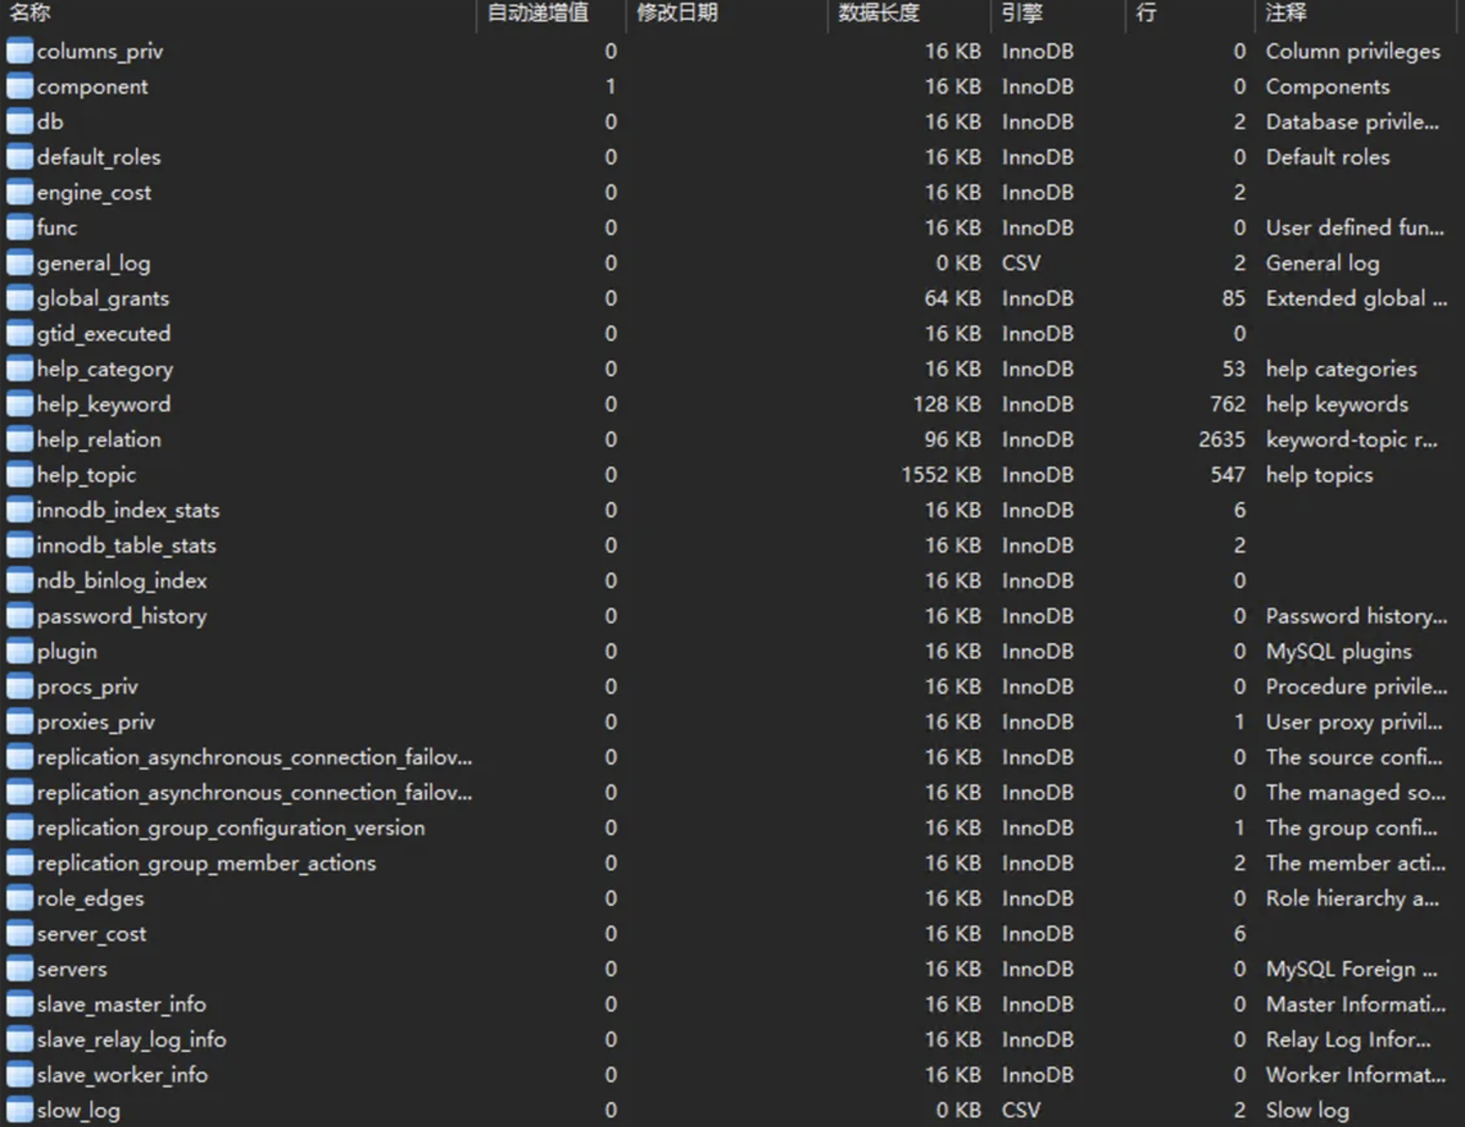Select the slave_worker_info table row

pyautogui.click(x=122, y=1075)
